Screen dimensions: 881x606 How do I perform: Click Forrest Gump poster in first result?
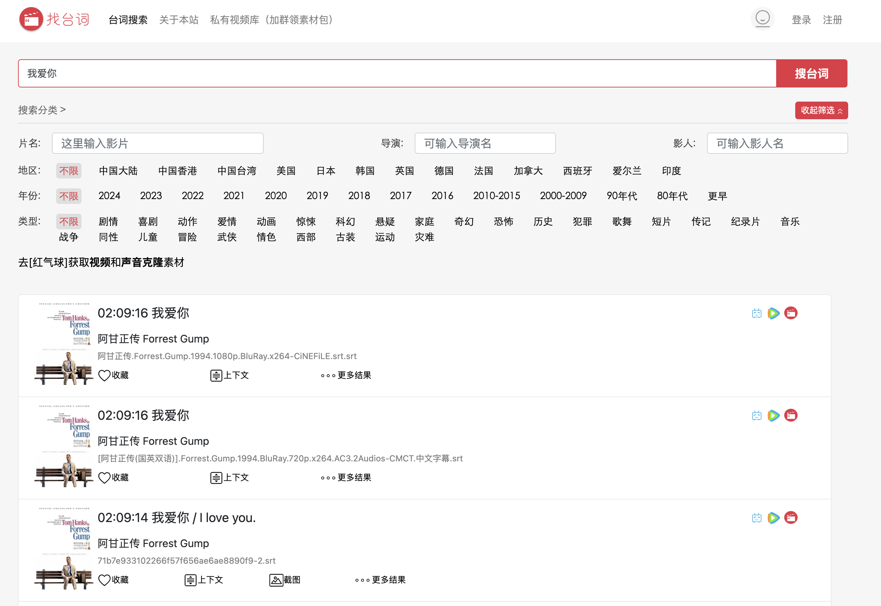(x=64, y=343)
